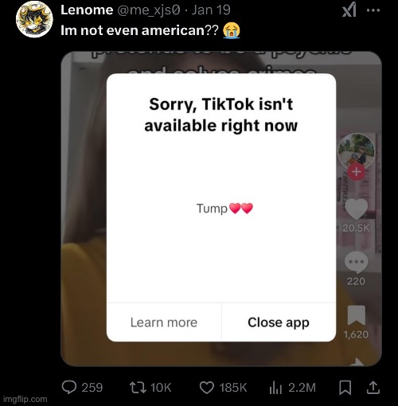This screenshot has height=406, width=398.
Task: Open the Grok xI icon
Action: click(349, 11)
